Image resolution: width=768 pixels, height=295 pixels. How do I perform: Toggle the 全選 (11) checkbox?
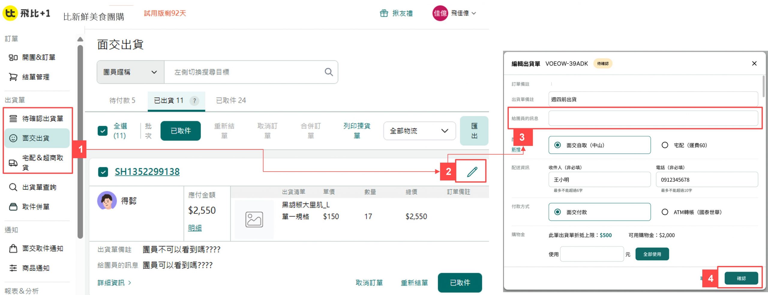[103, 131]
